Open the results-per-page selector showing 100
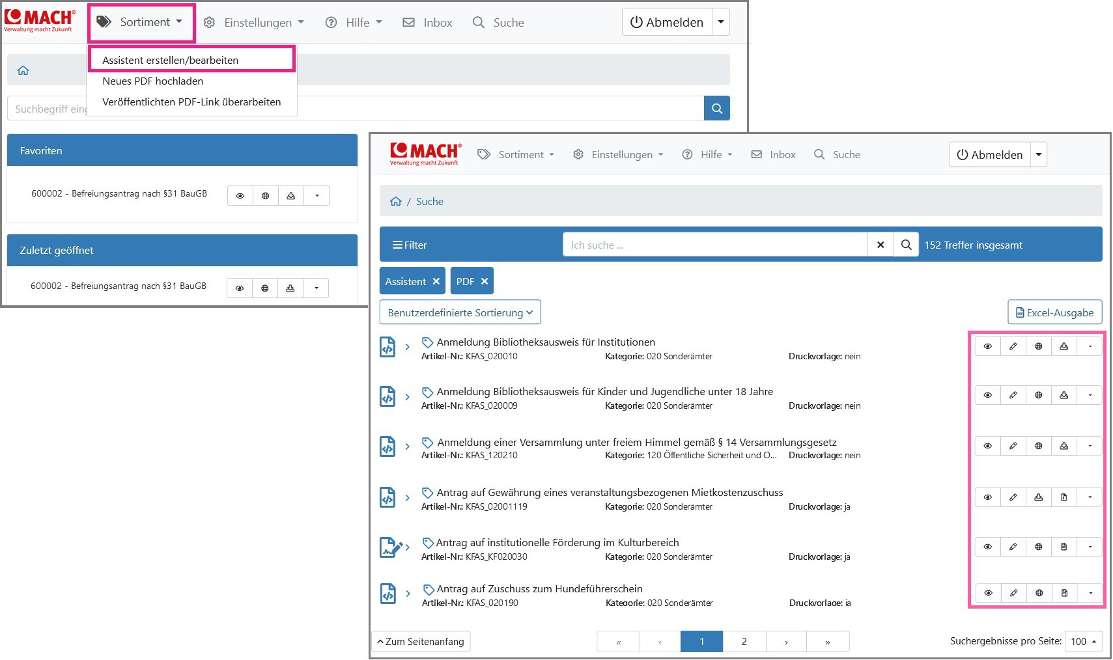 point(1084,641)
